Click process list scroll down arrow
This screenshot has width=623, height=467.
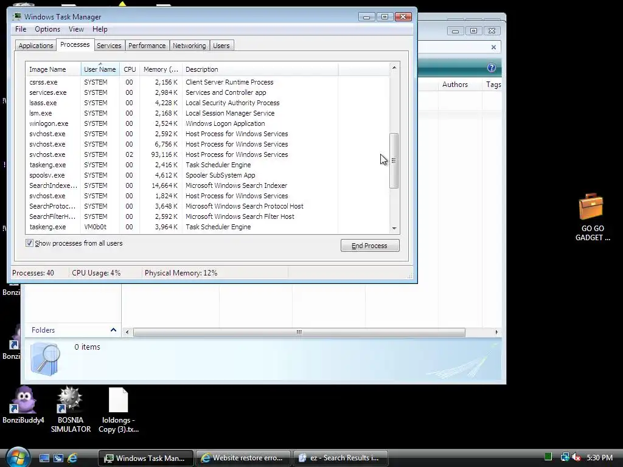point(394,229)
